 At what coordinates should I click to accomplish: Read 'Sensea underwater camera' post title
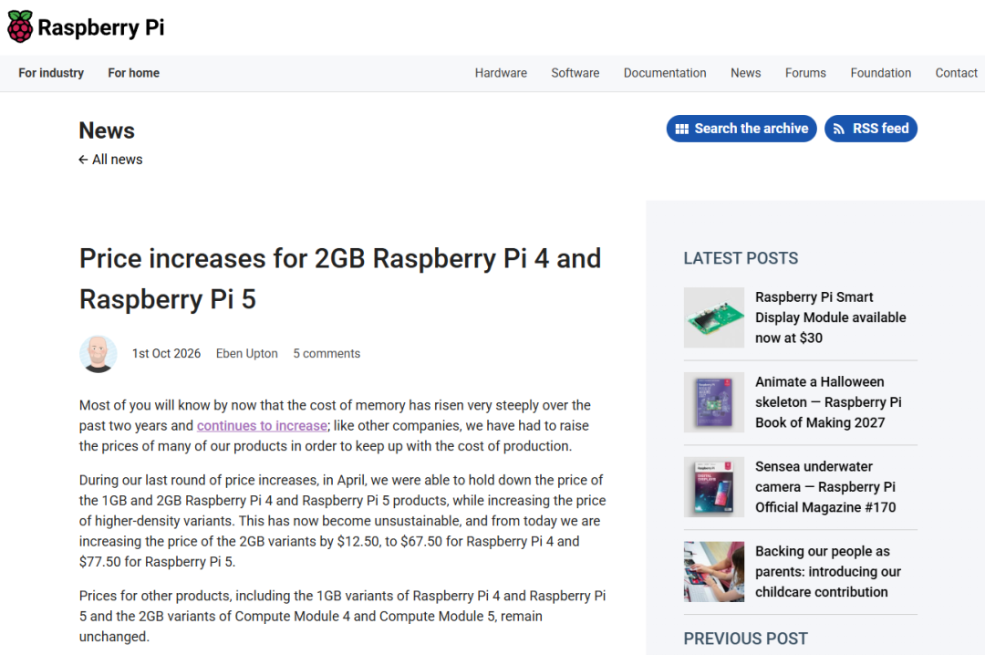click(825, 487)
